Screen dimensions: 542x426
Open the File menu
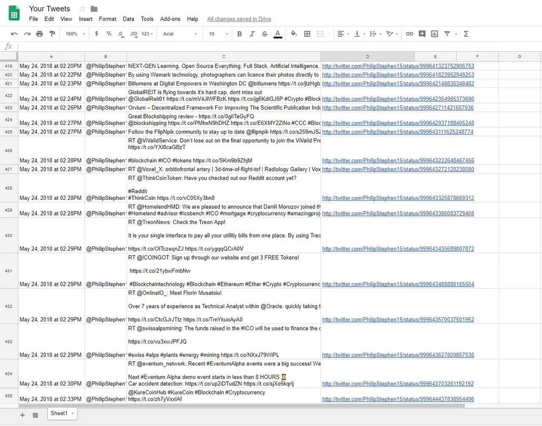tap(33, 19)
